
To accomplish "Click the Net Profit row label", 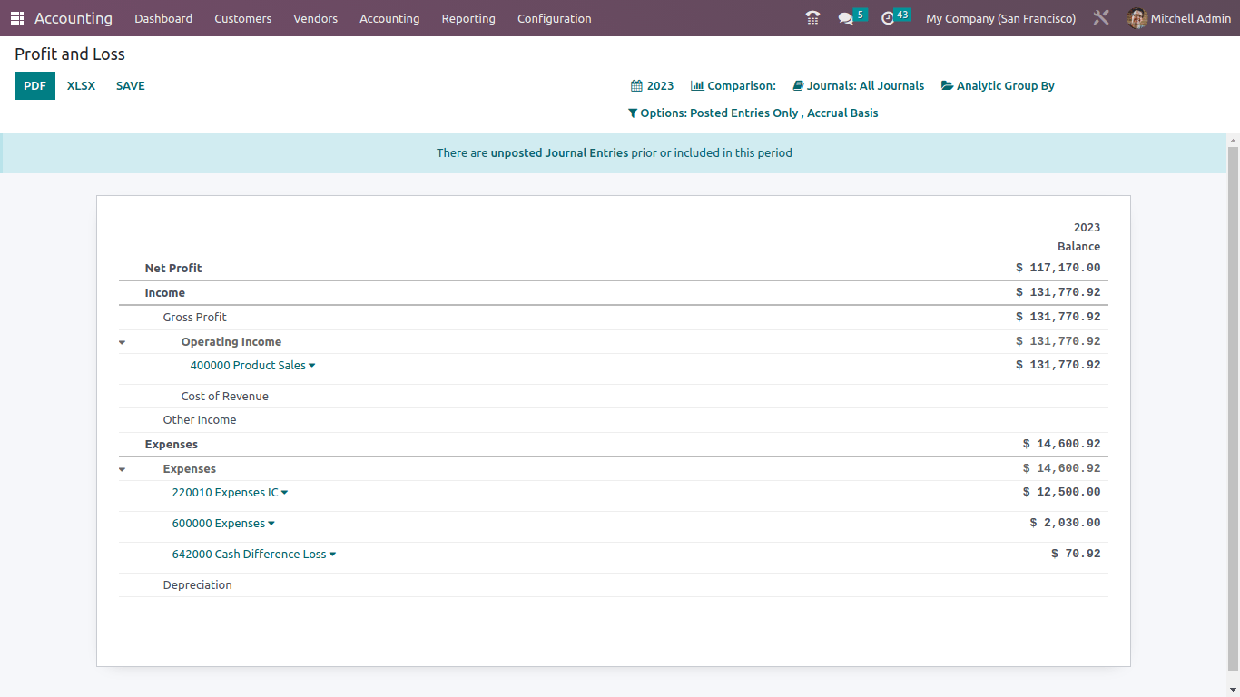I will (x=173, y=269).
